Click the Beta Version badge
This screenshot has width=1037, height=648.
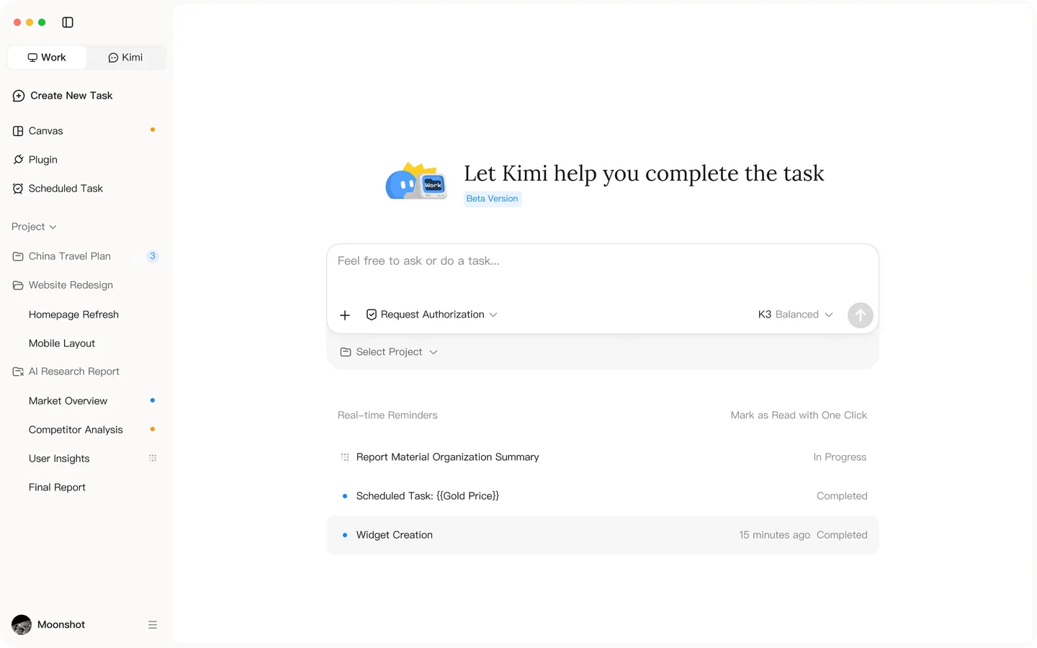[x=493, y=199]
